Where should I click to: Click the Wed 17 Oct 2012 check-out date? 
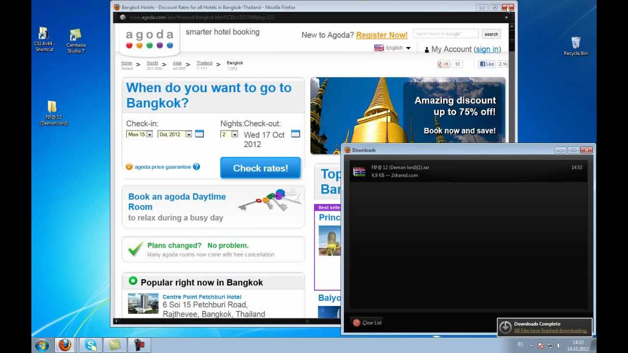pos(264,139)
